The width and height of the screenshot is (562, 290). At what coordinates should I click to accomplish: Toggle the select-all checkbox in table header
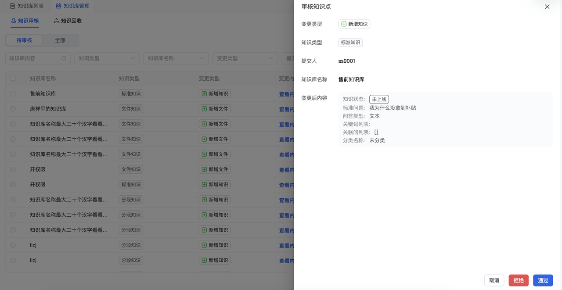[13, 78]
